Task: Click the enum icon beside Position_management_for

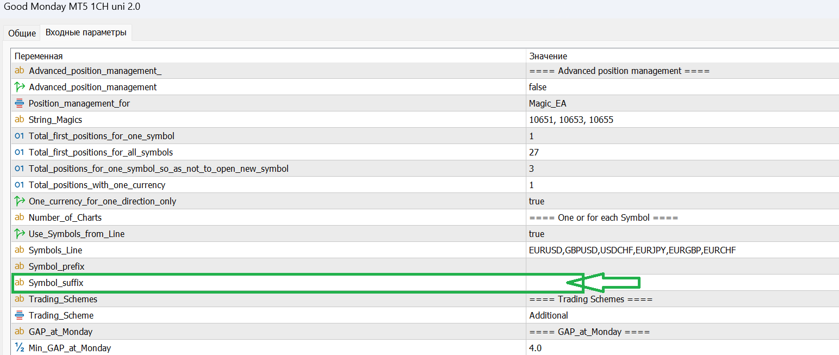Action: pyautogui.click(x=20, y=103)
